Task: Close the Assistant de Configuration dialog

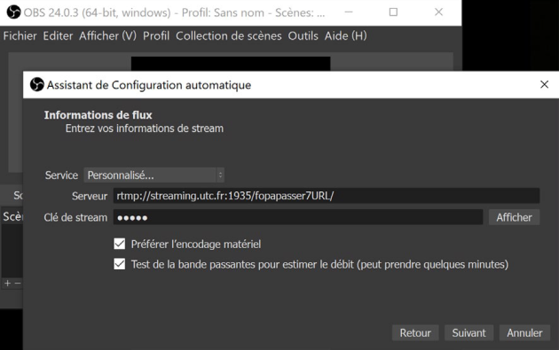Action: [x=544, y=84]
